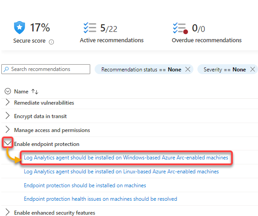Screen dimensions: 258x216
Task: Click the Secure score info icon
Action: [x=51, y=42]
